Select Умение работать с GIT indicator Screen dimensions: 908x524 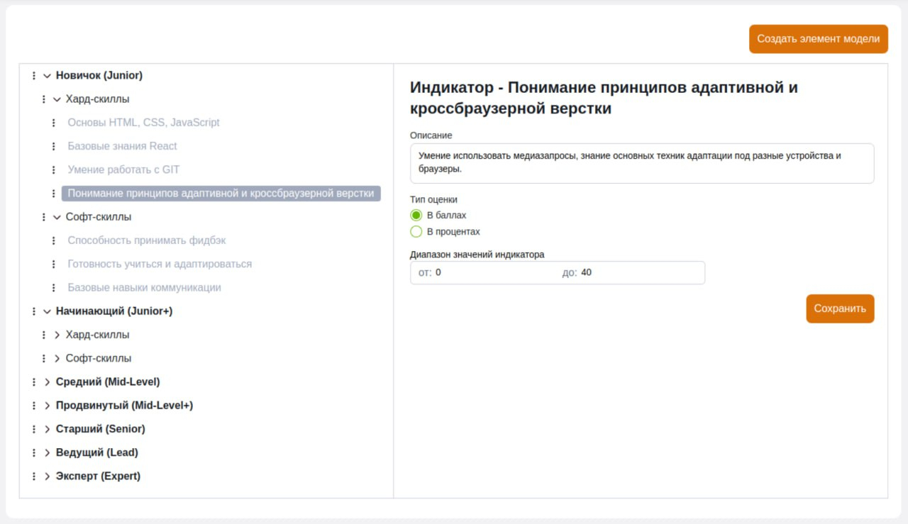coord(123,170)
